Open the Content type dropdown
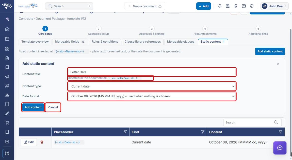Image resolution: width=292 pixels, height=160 pixels. click(x=152, y=86)
